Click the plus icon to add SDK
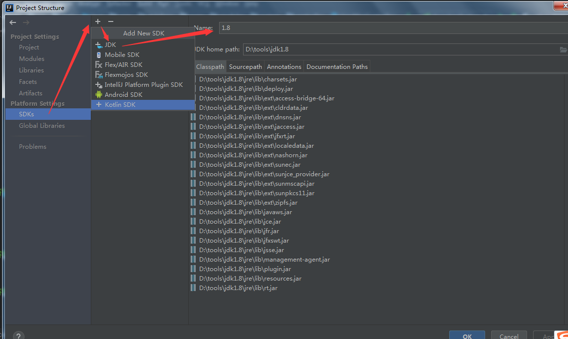Image resolution: width=568 pixels, height=339 pixels. [x=98, y=22]
